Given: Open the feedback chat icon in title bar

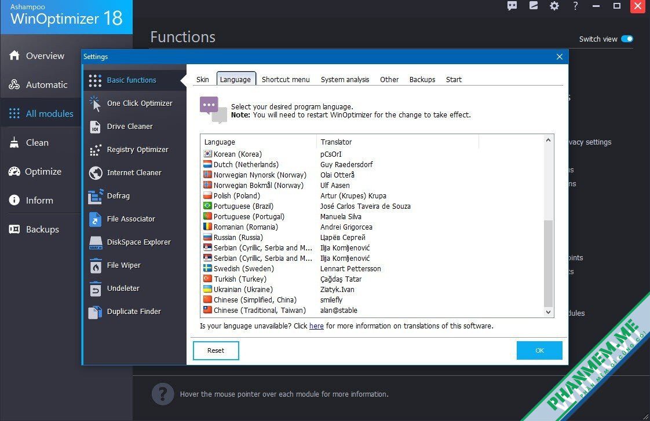Looking at the screenshot, I should pos(512,6).
